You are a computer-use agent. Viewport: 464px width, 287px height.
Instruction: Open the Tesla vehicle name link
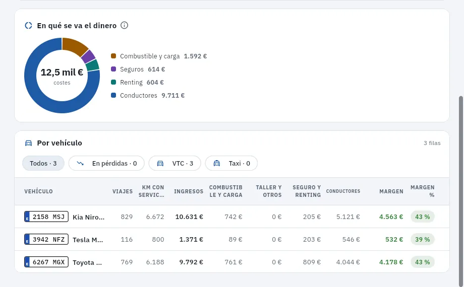coord(88,240)
